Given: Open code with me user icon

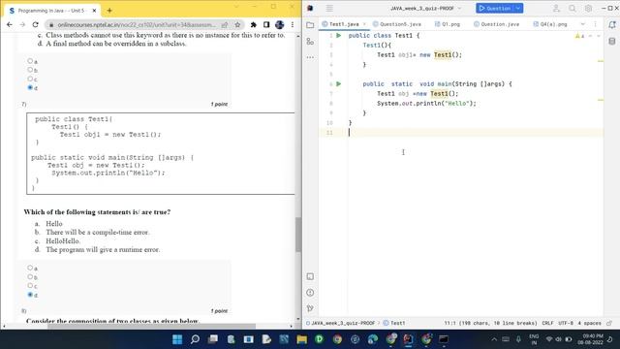Looking at the screenshot, I should (x=556, y=8).
